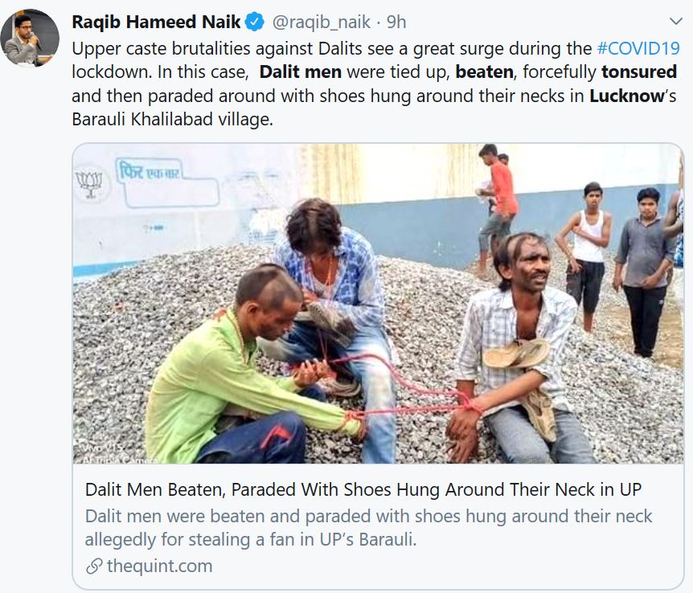Click the bold word 'beaten' in the tweet
The image size is (693, 593).
pyautogui.click(x=485, y=72)
